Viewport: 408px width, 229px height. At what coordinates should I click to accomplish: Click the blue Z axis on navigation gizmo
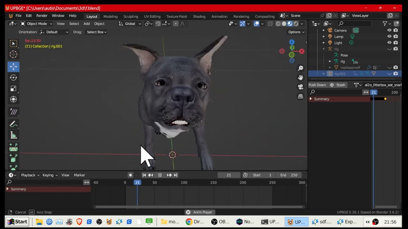(x=292, y=42)
